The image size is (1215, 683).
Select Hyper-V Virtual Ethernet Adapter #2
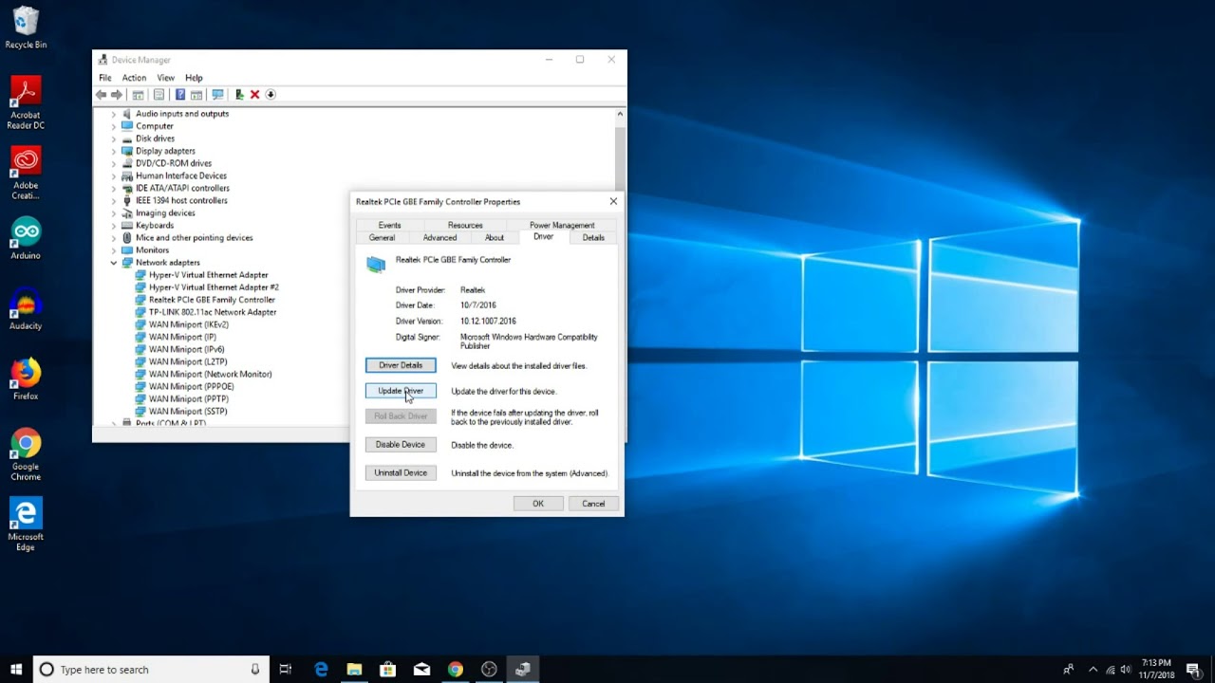coord(214,287)
